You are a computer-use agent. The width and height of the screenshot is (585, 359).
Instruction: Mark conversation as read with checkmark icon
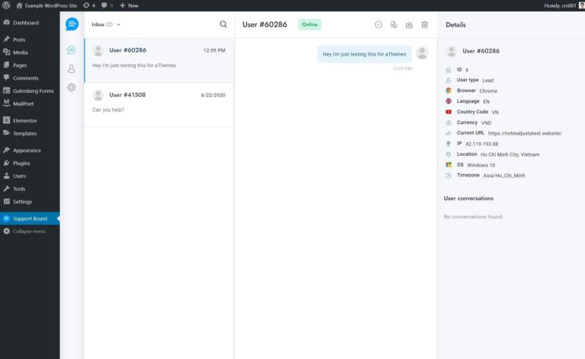(x=379, y=24)
